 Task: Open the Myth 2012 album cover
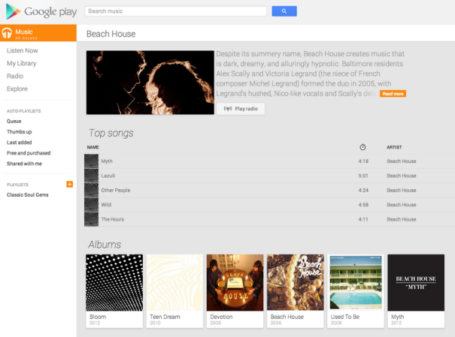416,282
